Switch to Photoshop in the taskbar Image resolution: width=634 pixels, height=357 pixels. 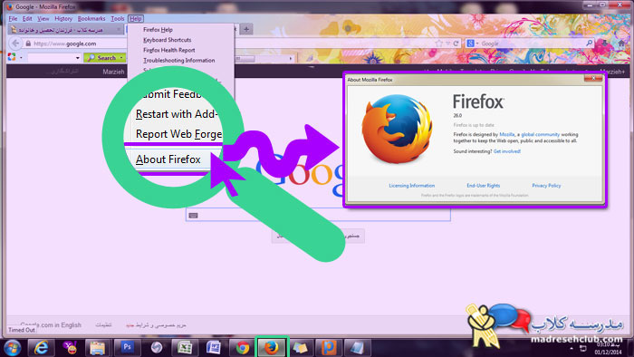click(127, 348)
